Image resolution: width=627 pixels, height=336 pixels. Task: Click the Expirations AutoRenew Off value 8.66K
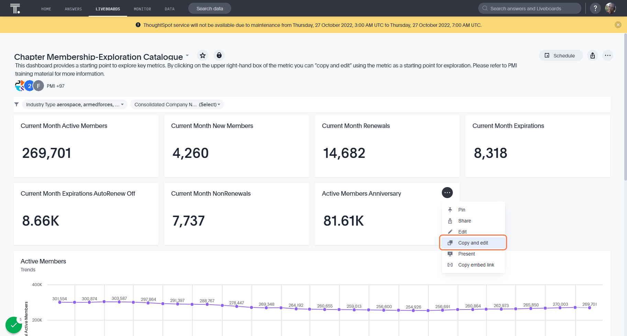click(41, 221)
